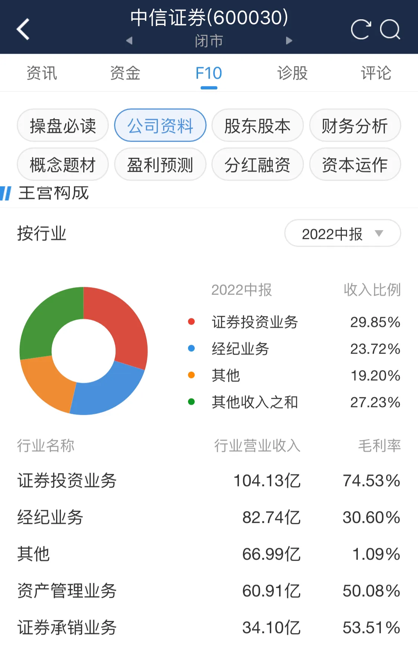
Task: Go to next stock with right triangle
Action: coord(289,40)
